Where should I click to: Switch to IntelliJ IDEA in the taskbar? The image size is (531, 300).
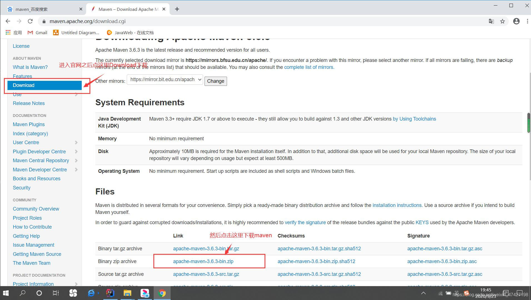click(110, 293)
